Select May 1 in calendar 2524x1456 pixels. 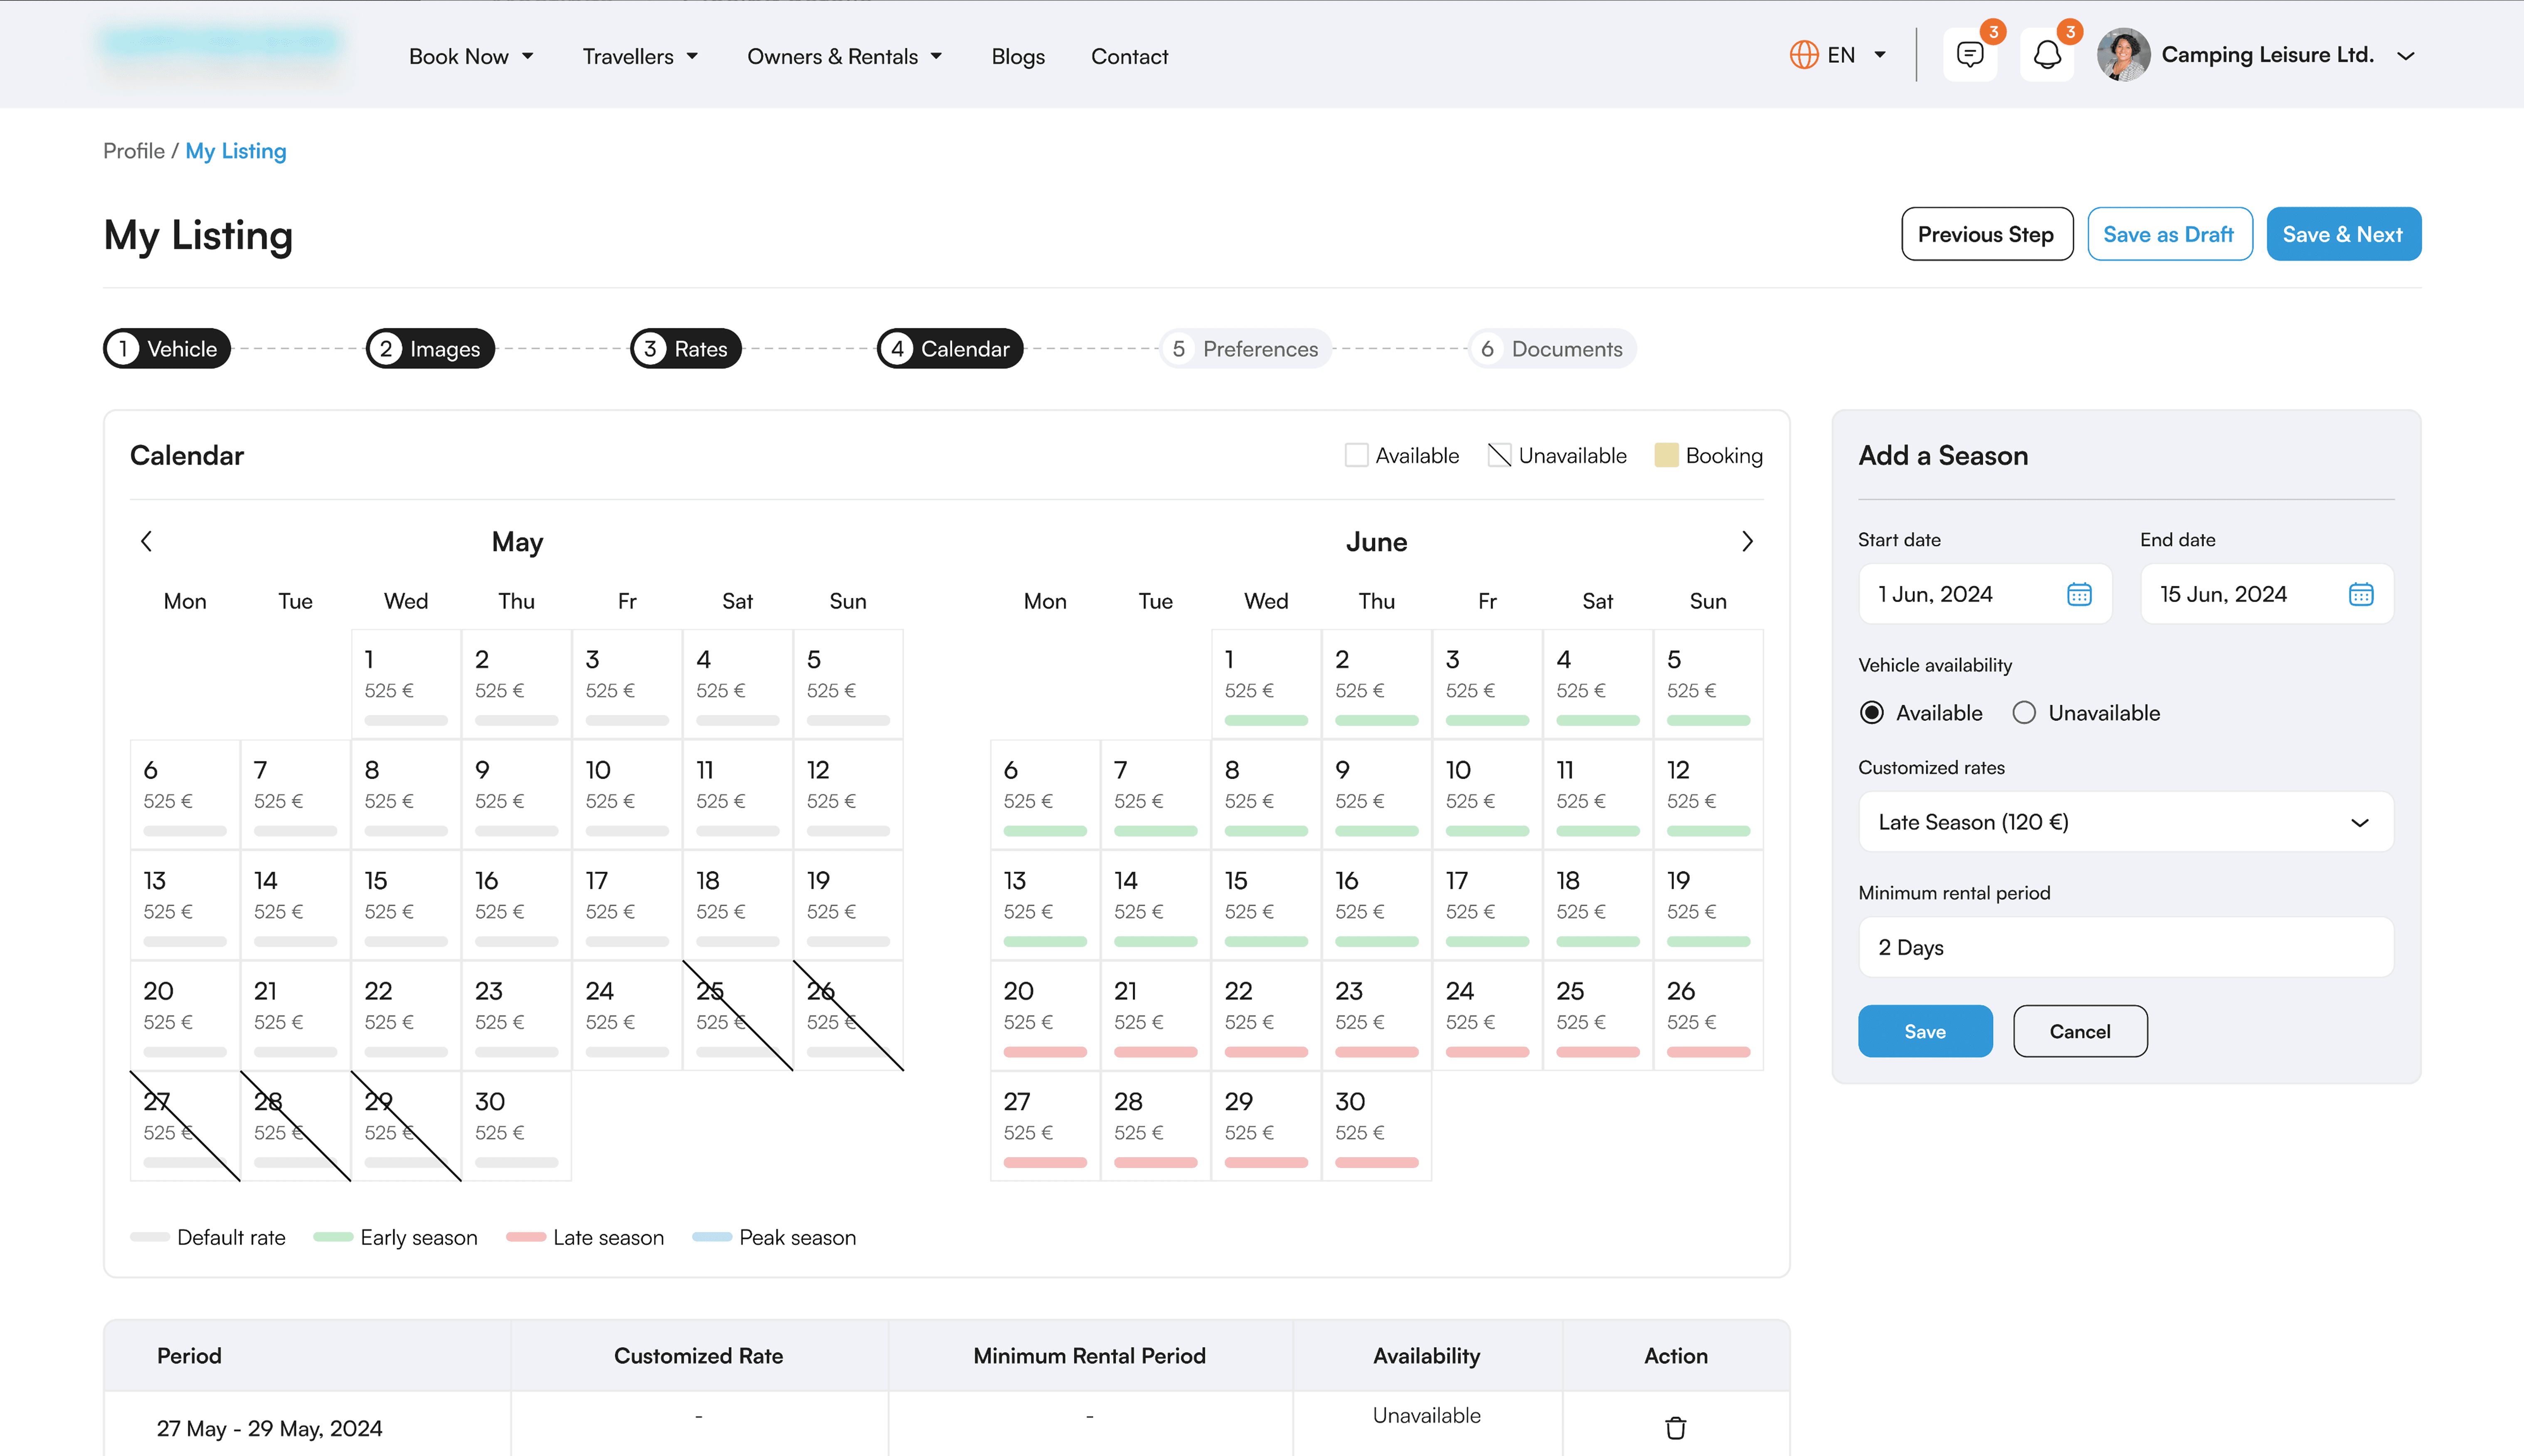pyautogui.click(x=406, y=684)
